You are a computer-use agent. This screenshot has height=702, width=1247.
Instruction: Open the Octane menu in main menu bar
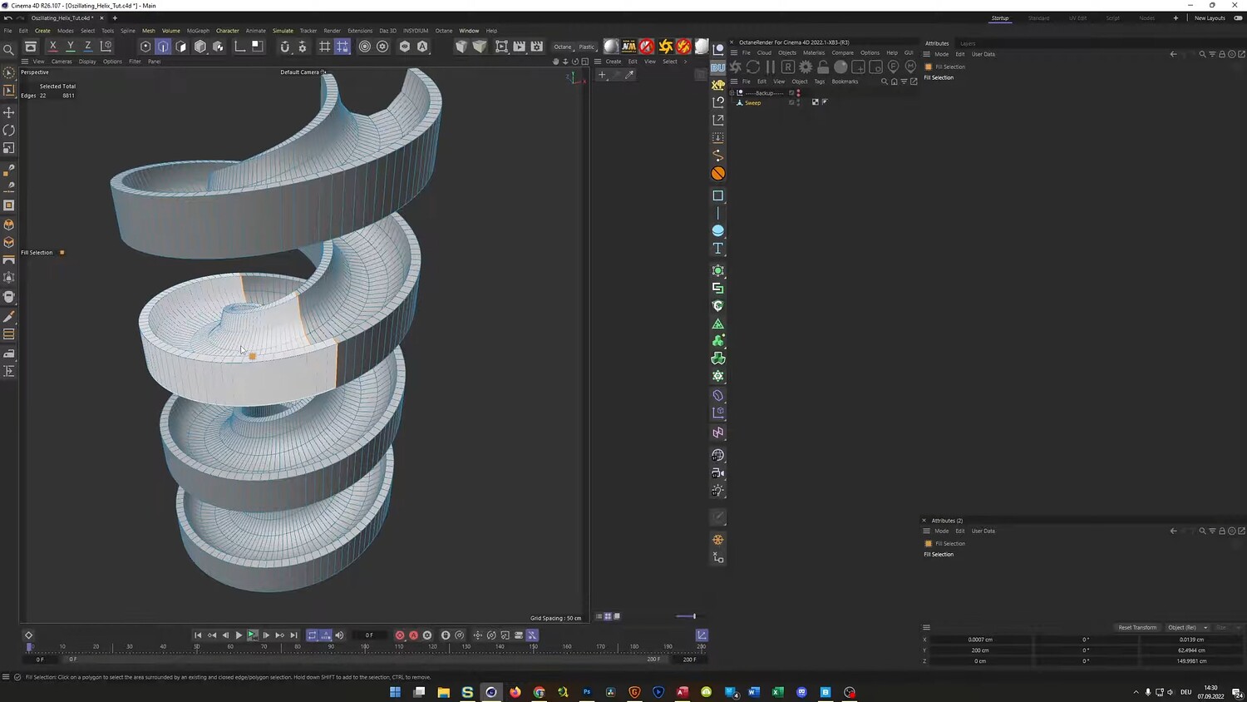444,31
